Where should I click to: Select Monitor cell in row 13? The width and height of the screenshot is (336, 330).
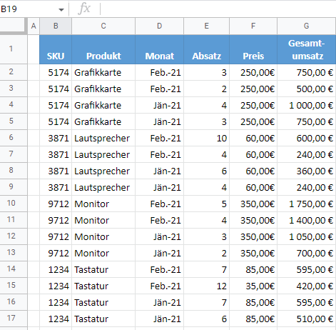pyautogui.click(x=103, y=253)
